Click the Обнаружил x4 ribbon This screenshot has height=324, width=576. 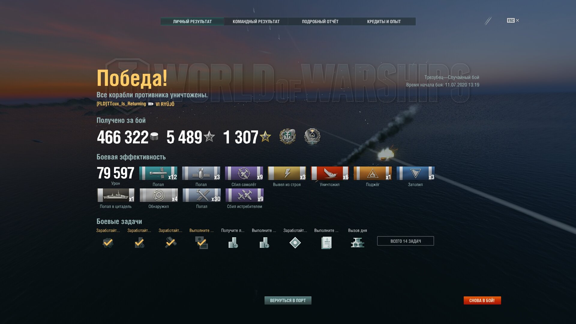[x=159, y=195]
